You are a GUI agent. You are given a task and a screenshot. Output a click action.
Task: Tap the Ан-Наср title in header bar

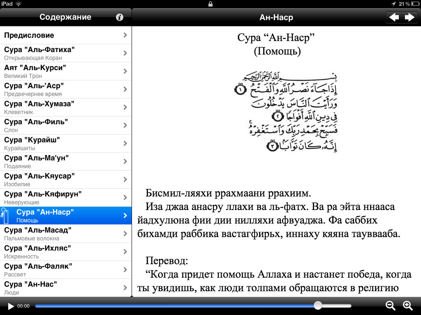276,17
